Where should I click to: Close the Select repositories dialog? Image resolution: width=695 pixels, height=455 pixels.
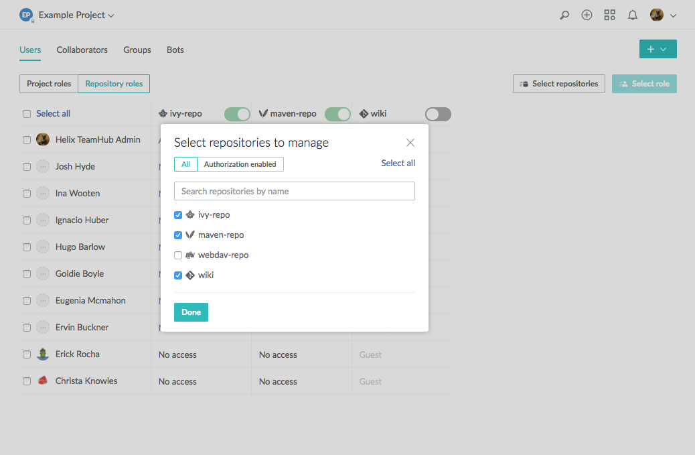tap(410, 143)
